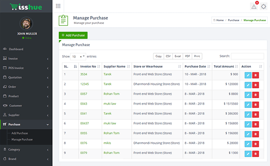Click the PDF export button
The height and width of the screenshot is (166, 270).
click(x=187, y=56)
